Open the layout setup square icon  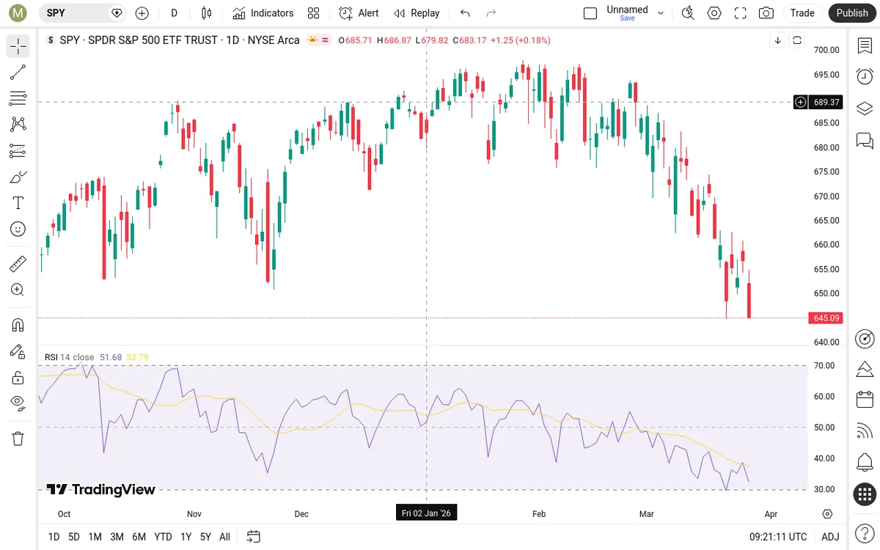point(590,13)
